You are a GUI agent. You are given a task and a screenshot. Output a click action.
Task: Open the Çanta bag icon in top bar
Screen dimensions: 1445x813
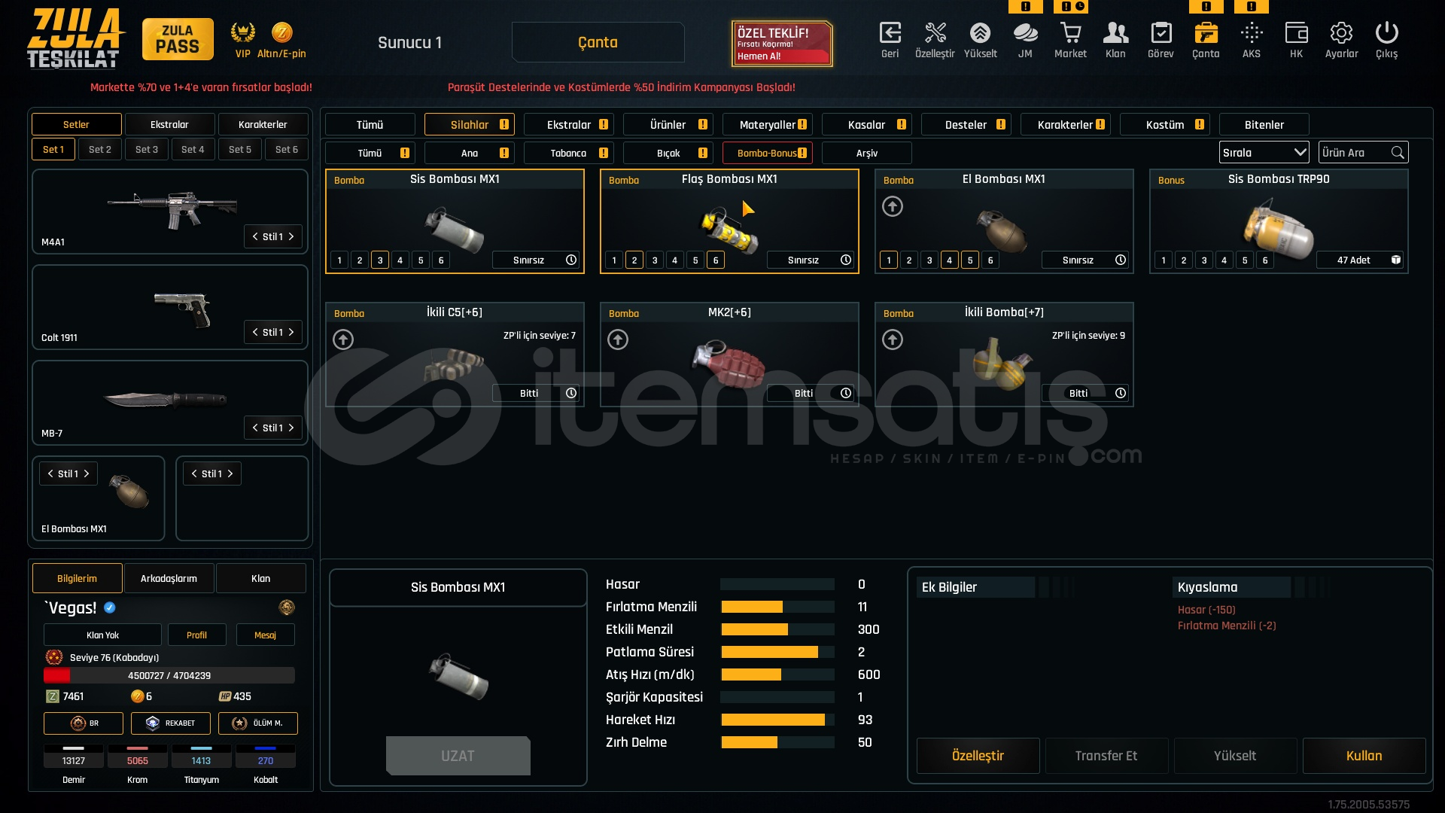(1206, 33)
